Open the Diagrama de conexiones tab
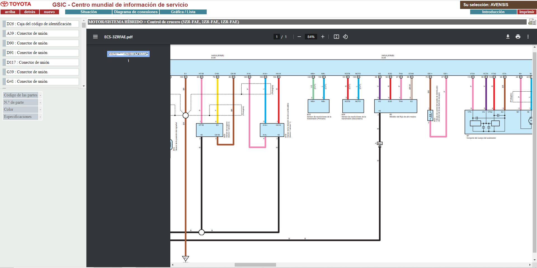This screenshot has height=268, width=537. (x=136, y=12)
